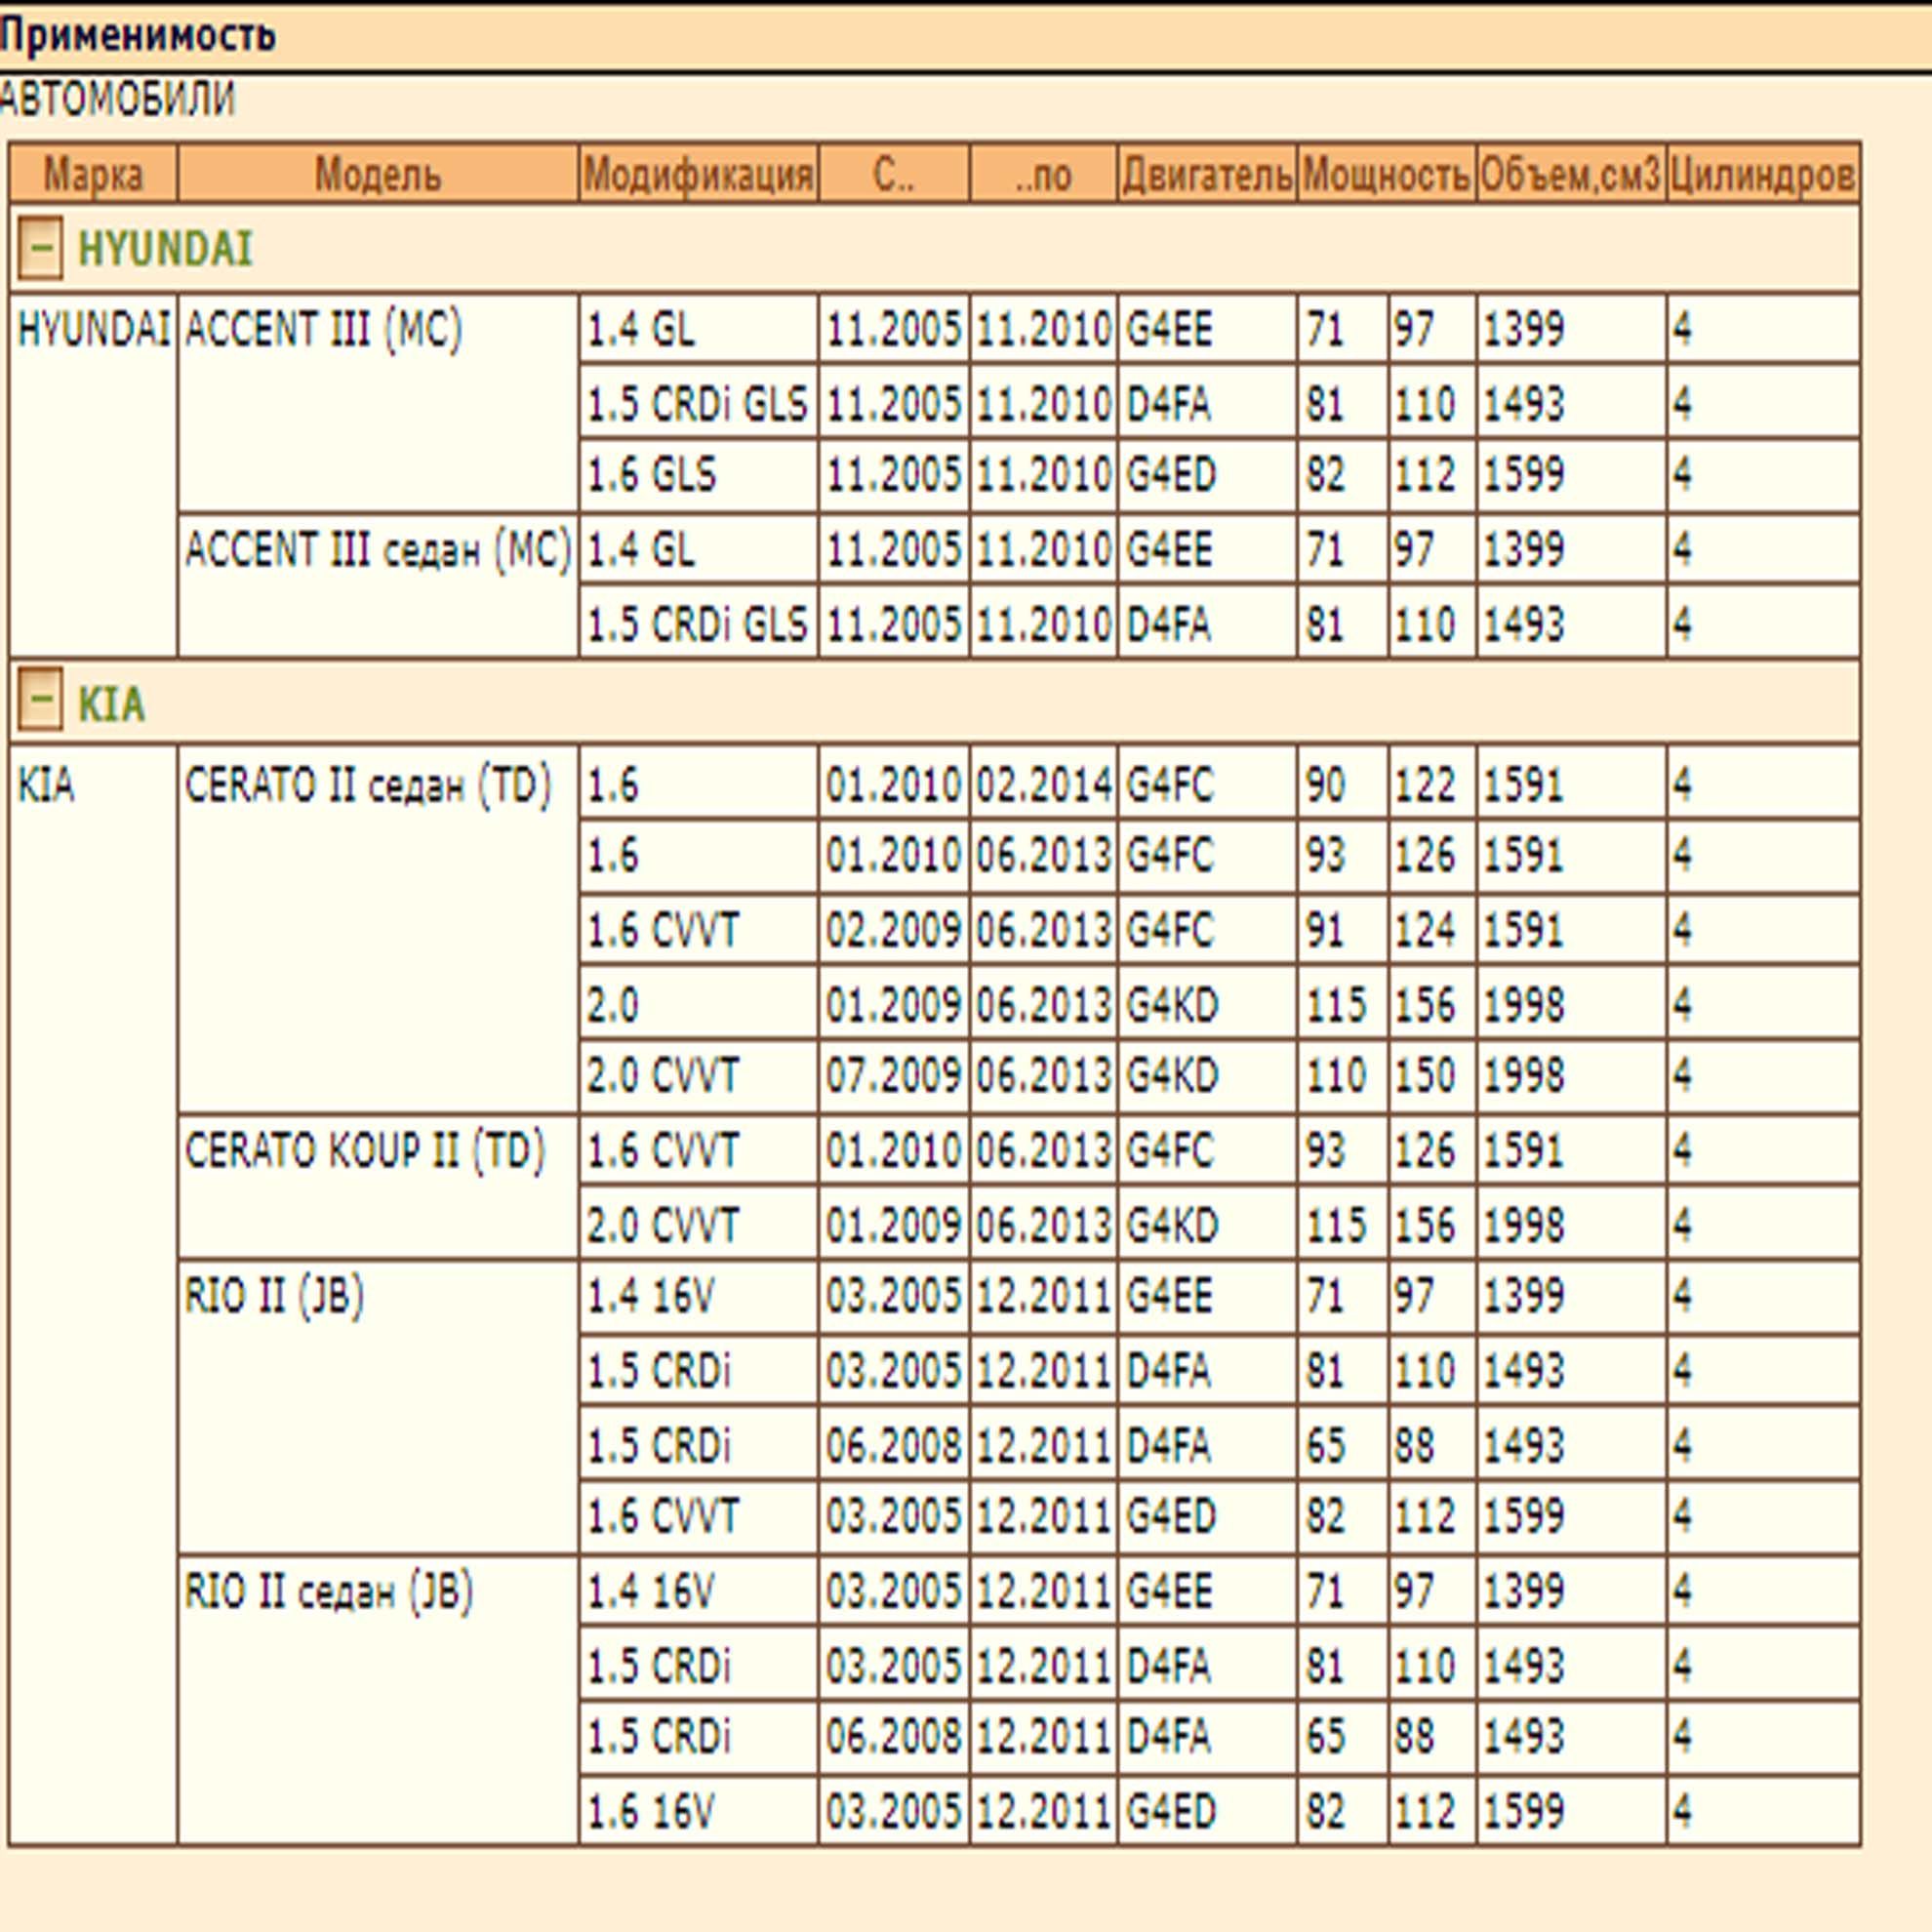
Task: Click 1.4 GL modification under ACCENT III (MC)
Action: 698,329
